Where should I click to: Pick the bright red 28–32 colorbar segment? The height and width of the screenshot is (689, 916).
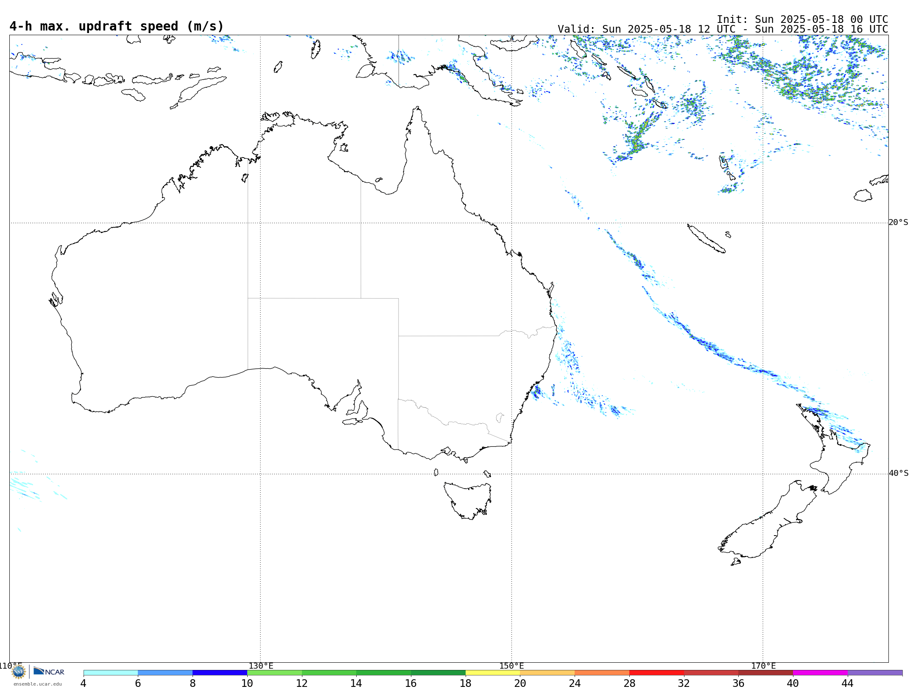tap(657, 673)
